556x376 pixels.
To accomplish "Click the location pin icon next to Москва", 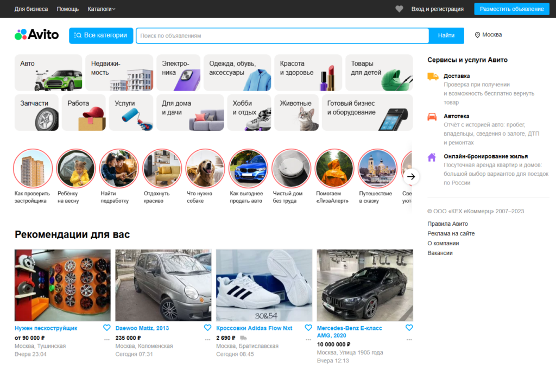I will tap(477, 35).
